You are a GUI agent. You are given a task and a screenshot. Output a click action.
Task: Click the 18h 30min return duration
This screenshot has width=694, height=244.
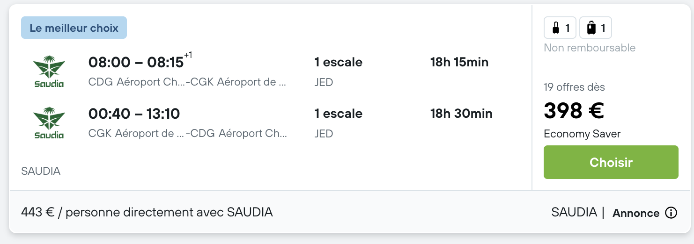point(461,114)
